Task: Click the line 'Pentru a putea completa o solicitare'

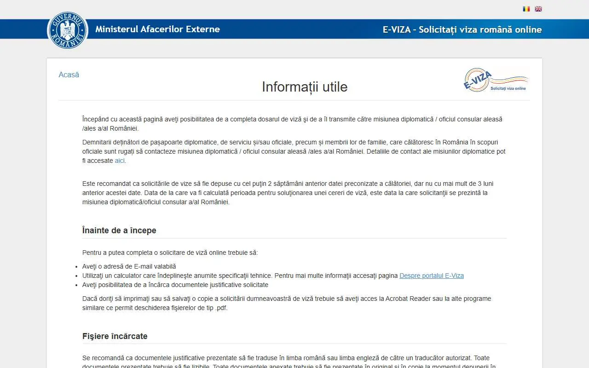Action: click(170, 253)
